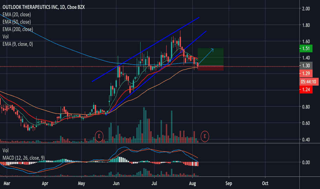
Task: Select the light blue projection arrow drawing
Action: [x=206, y=57]
